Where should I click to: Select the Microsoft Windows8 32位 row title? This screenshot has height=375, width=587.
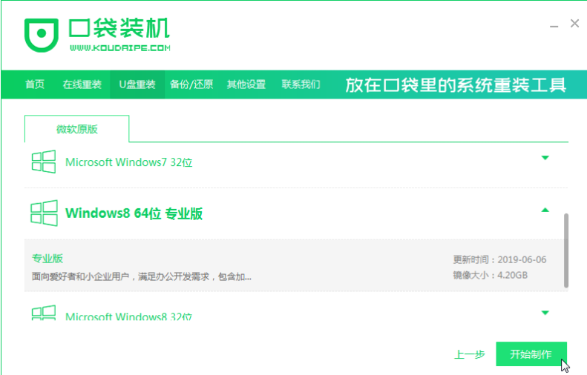129,316
